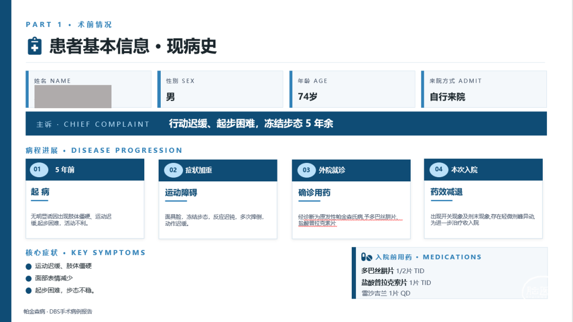573x322 pixels.
Task: Select the redacted gray name box
Action: tap(73, 97)
